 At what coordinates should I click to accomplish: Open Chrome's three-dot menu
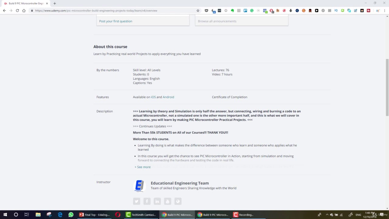[385, 11]
